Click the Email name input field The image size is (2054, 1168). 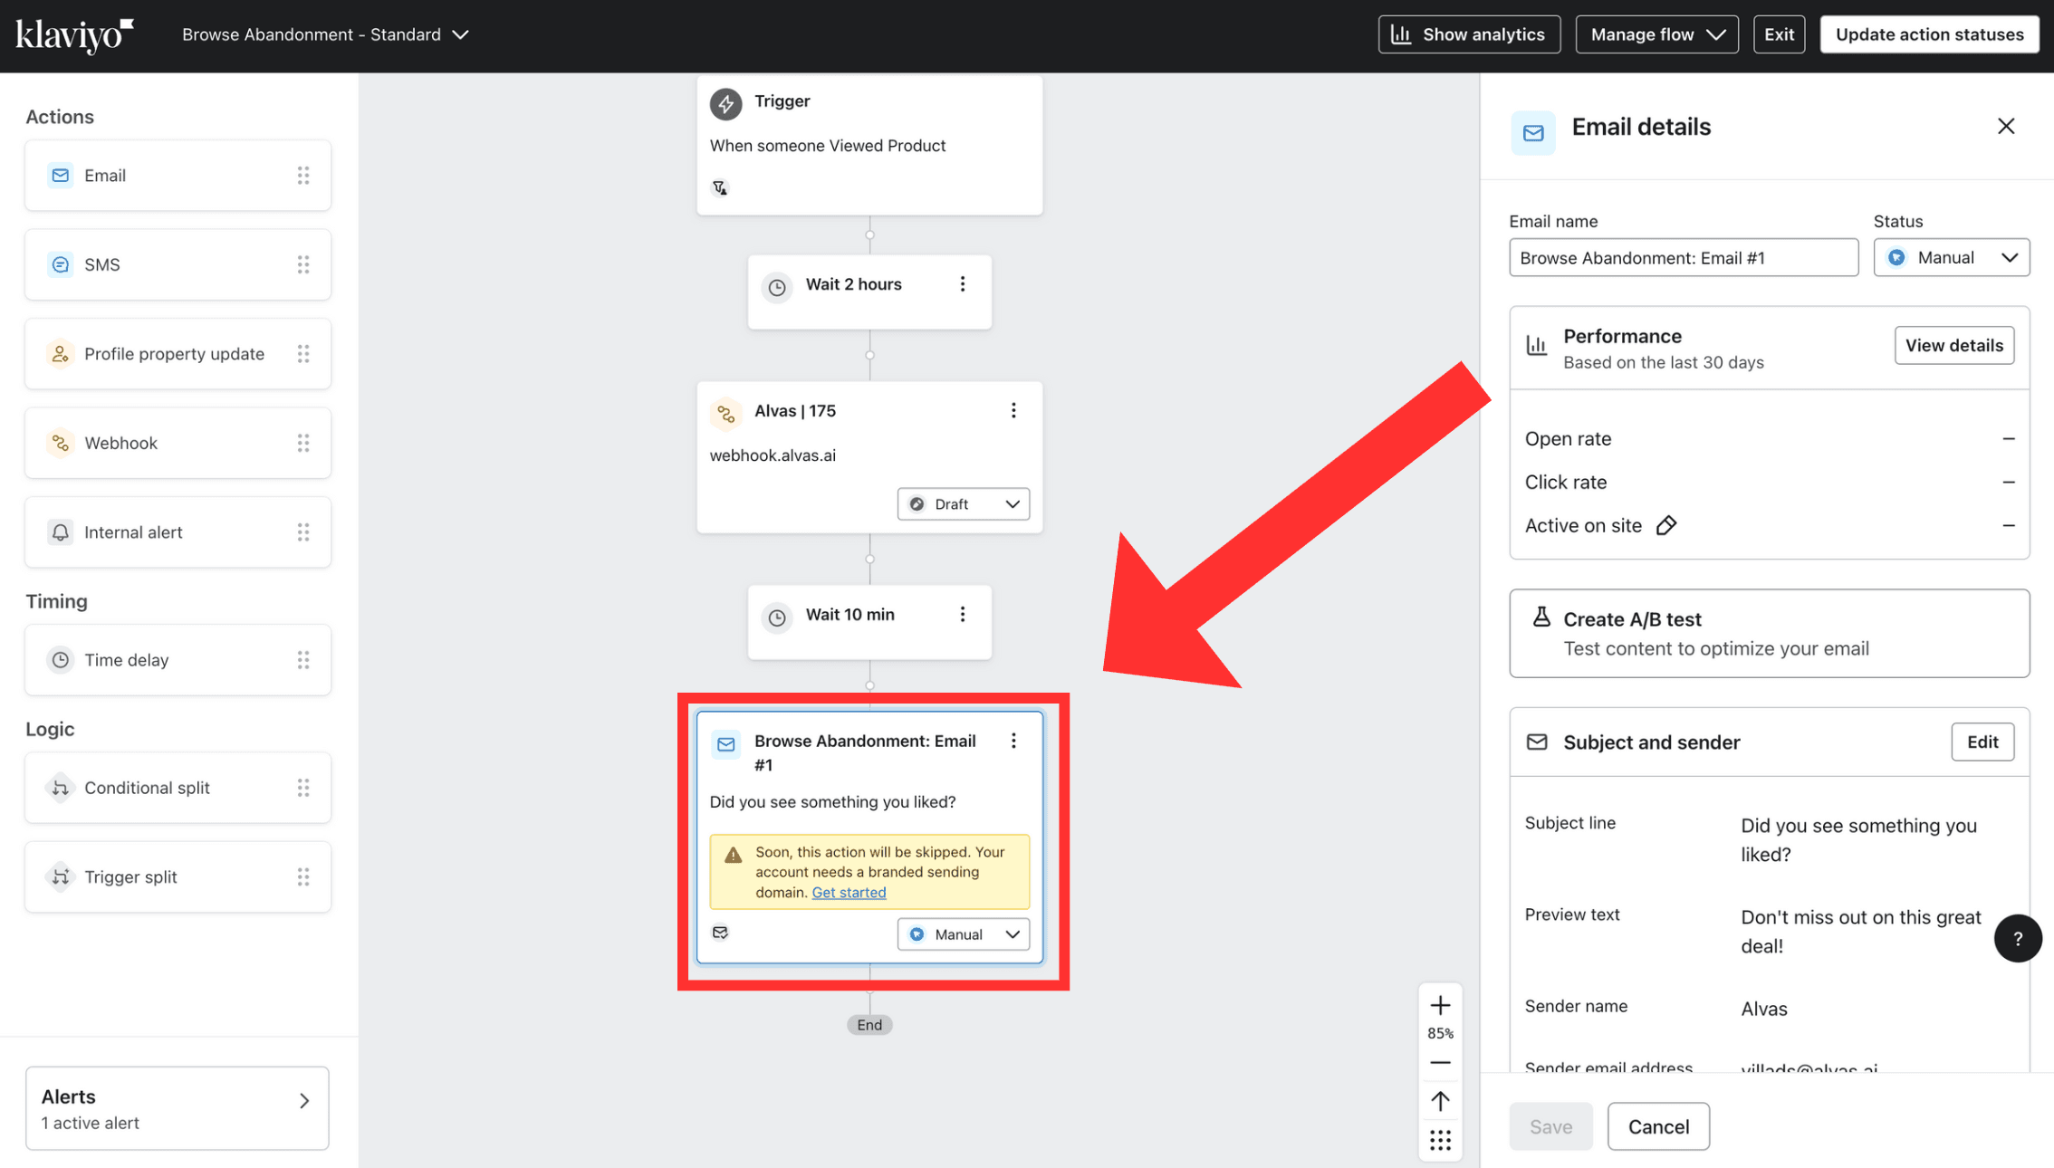[1684, 258]
